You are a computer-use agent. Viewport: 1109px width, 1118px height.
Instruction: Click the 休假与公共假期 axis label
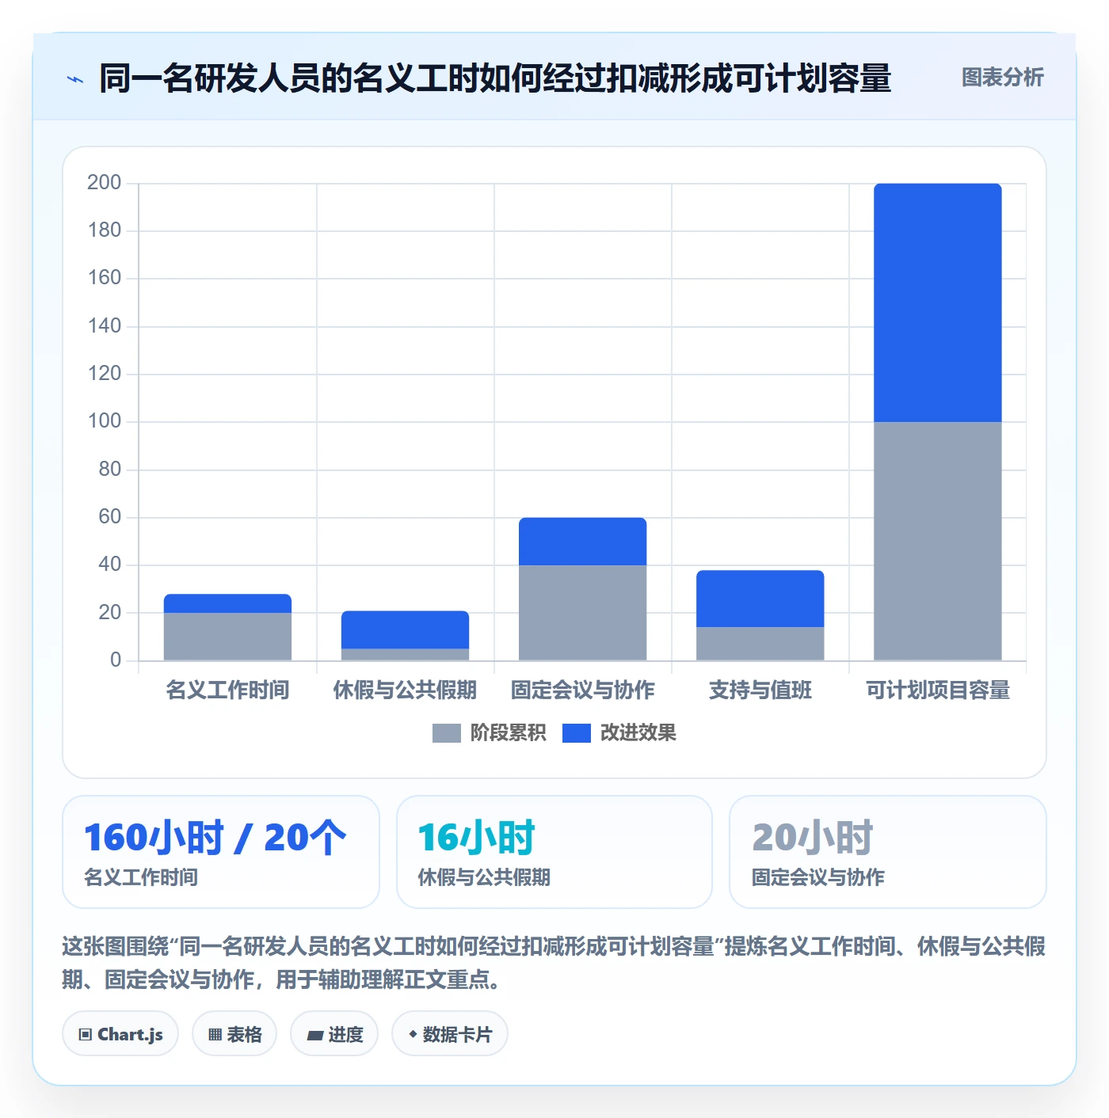(405, 690)
